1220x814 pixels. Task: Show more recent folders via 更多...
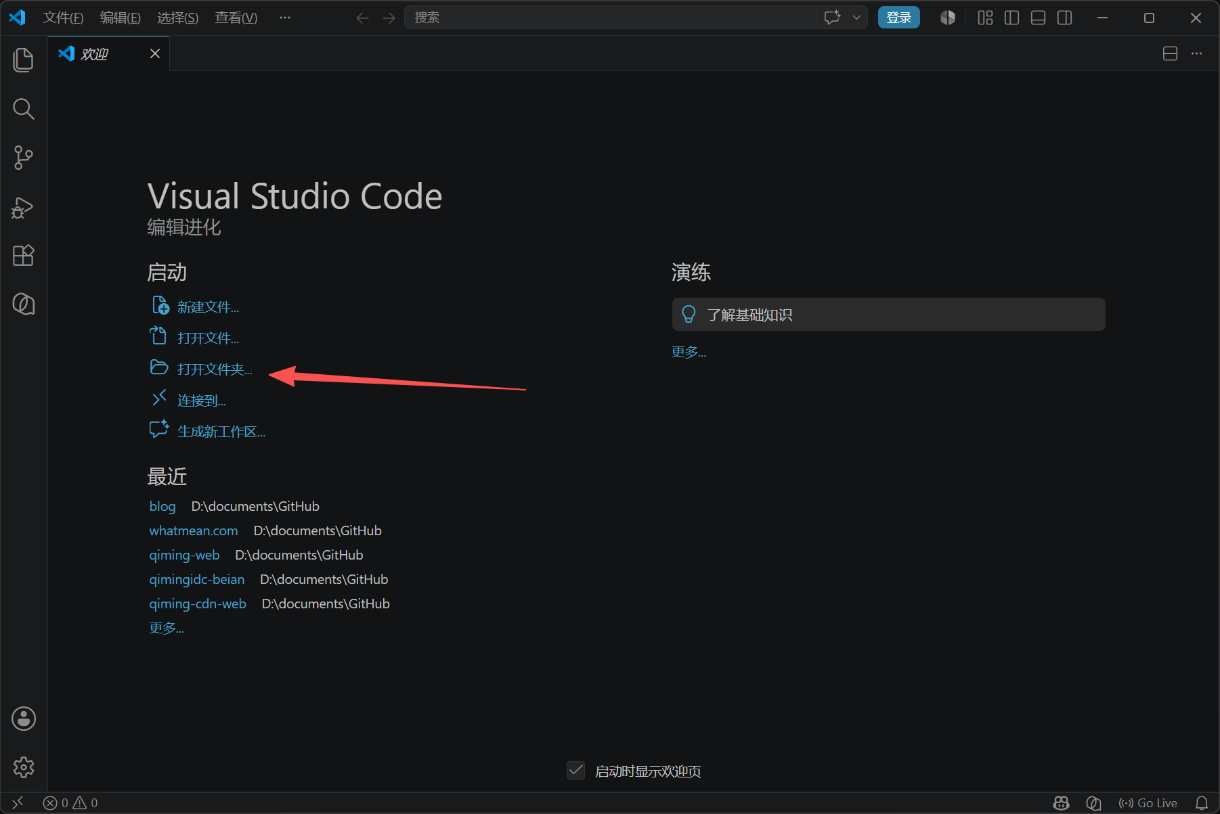pyautogui.click(x=167, y=628)
